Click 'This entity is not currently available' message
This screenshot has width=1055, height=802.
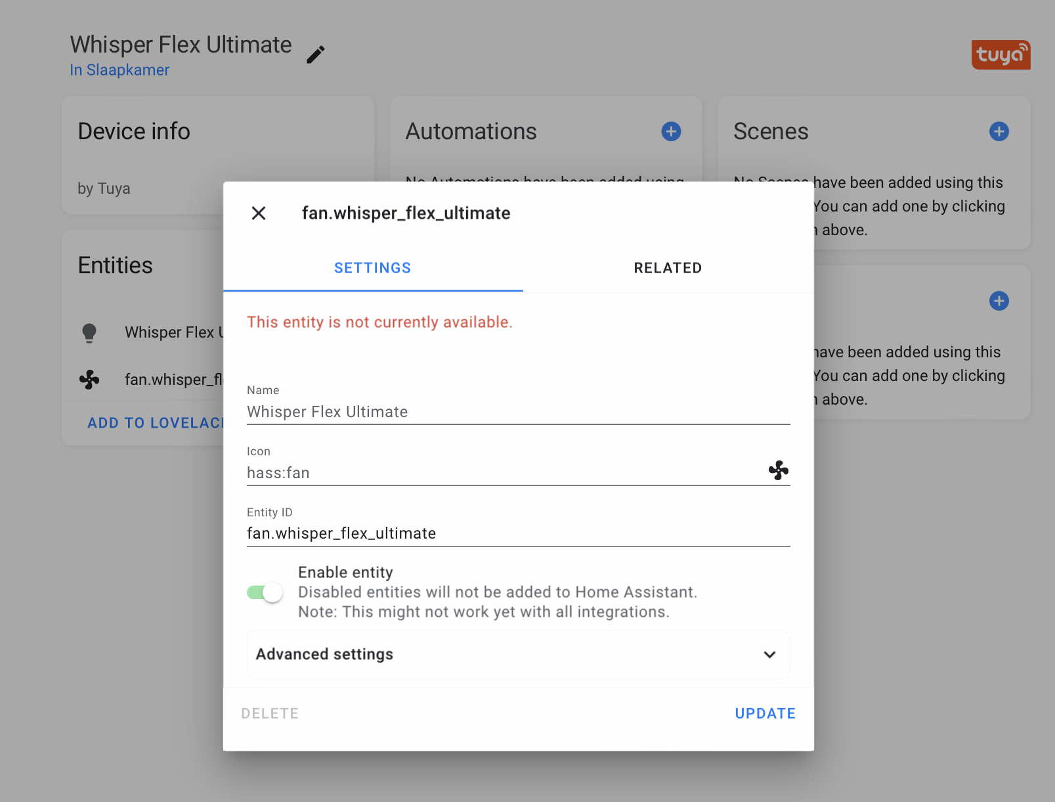point(379,322)
